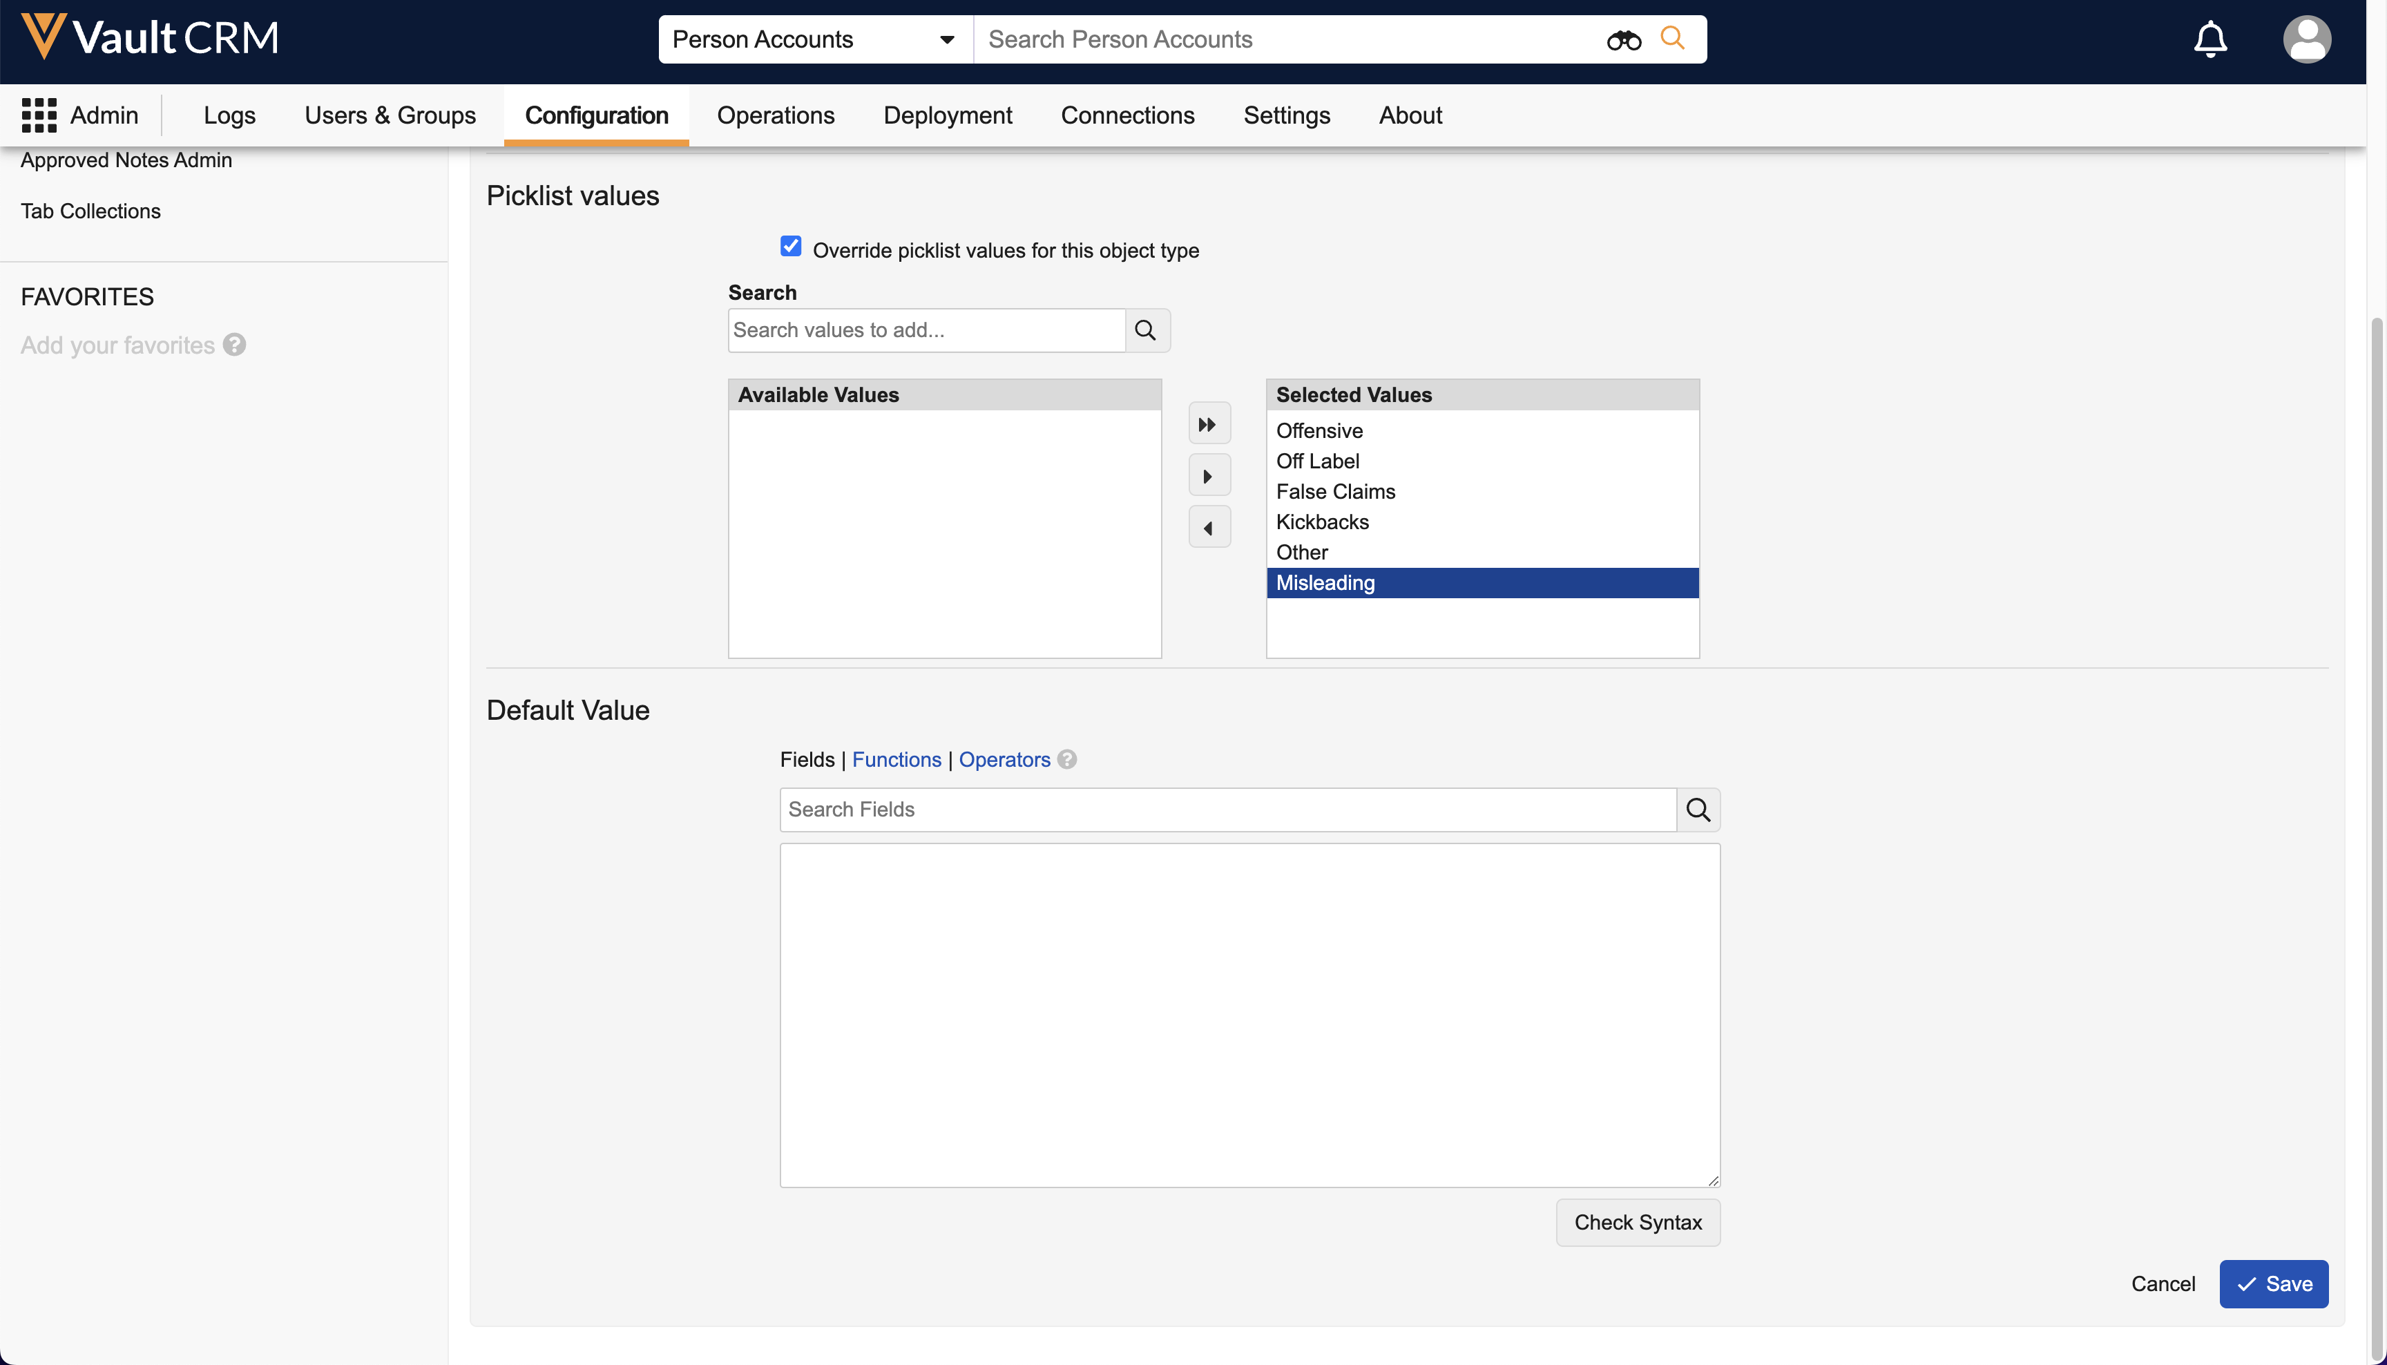
Task: Uncheck Override picklist values checkbox
Action: (790, 247)
